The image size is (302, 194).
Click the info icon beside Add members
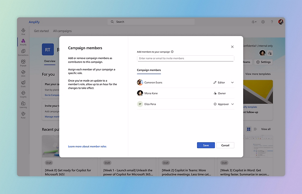[172, 52]
